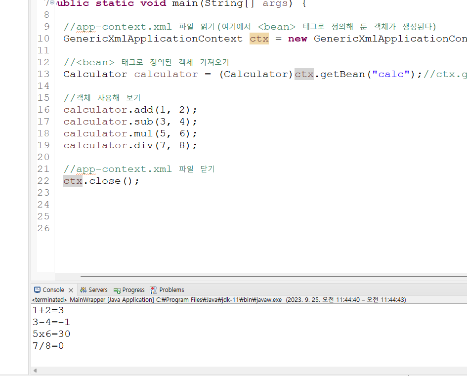
Task: Open the Servers tab
Action: point(94,290)
